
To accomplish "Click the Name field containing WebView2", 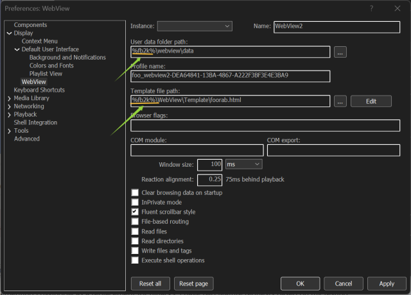I will [337, 27].
